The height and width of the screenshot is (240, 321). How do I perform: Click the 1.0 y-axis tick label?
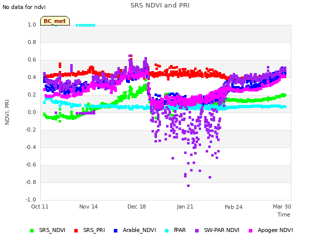tap(32, 24)
